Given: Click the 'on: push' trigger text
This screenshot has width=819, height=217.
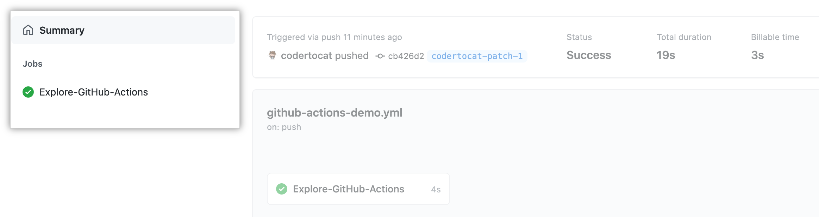Looking at the screenshot, I should pyautogui.click(x=284, y=127).
